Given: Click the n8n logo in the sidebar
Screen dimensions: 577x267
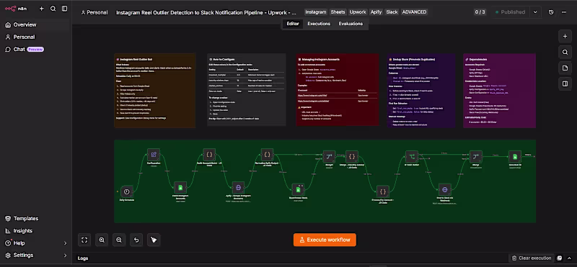Looking at the screenshot, I should tap(15, 9).
